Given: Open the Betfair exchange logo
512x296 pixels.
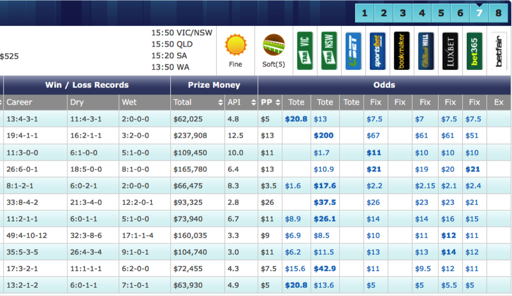Looking at the screenshot, I should 498,51.
